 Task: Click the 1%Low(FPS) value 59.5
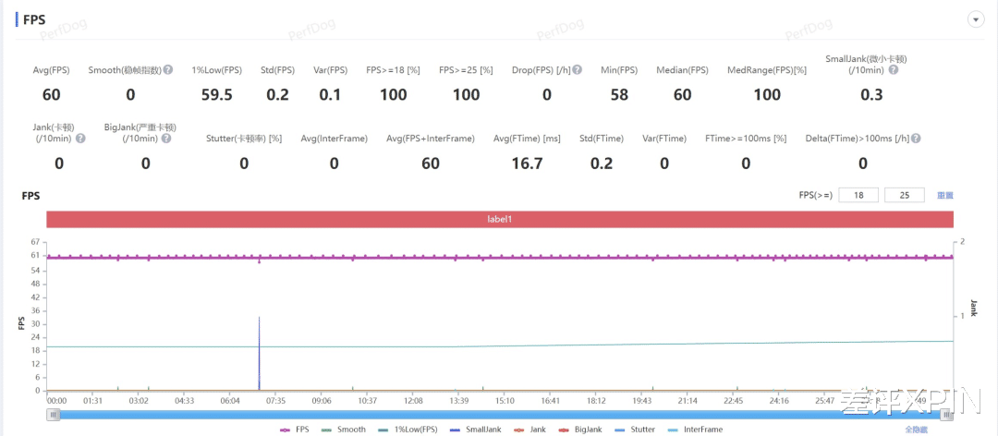click(217, 95)
